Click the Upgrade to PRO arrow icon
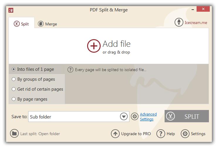 click(x=115, y=134)
